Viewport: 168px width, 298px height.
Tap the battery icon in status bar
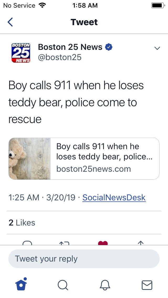click(158, 6)
